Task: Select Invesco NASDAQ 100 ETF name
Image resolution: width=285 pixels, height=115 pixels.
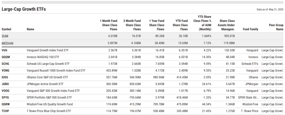Action: pos(43,57)
